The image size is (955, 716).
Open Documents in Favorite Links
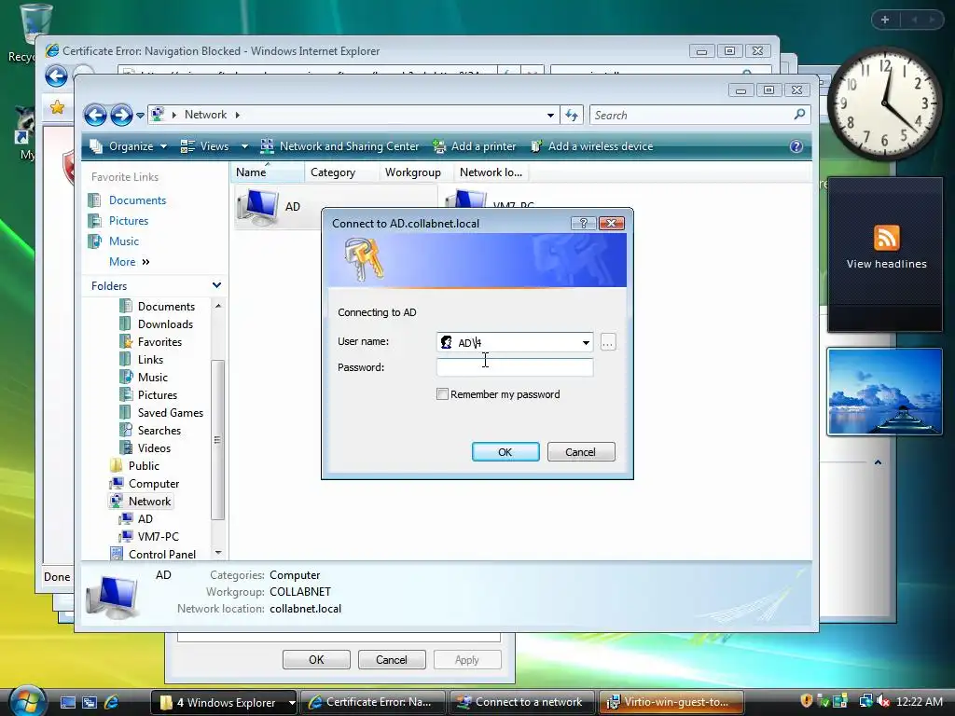[137, 200]
